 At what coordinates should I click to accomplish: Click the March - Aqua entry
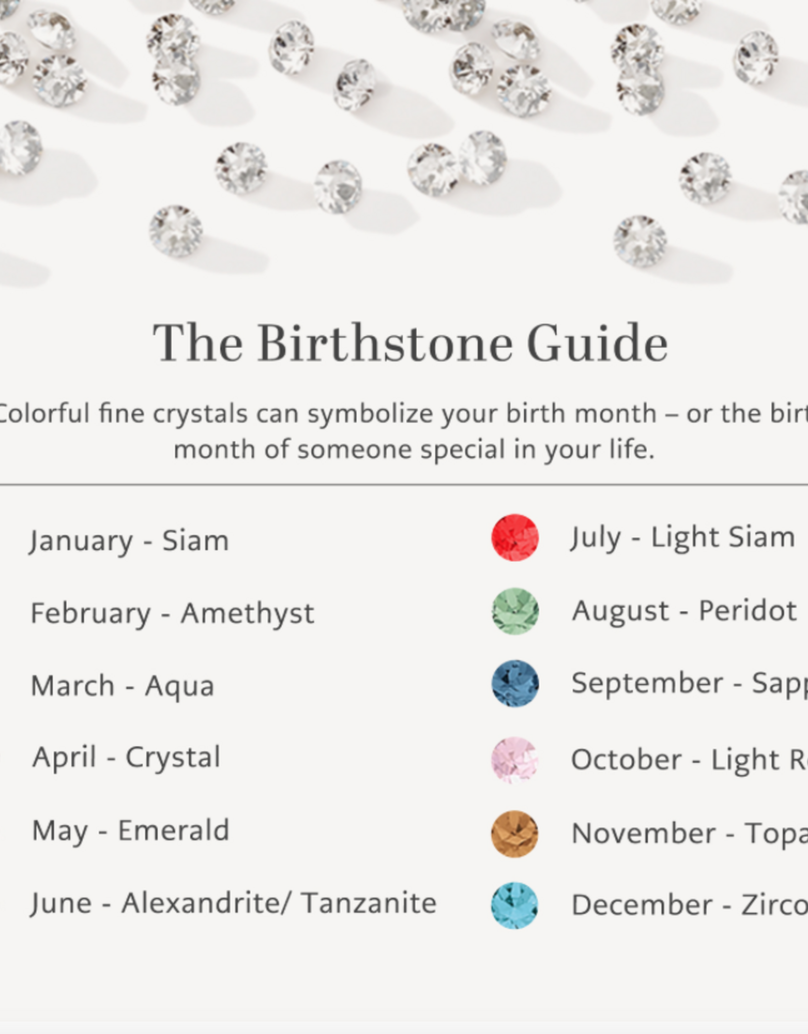(x=123, y=686)
